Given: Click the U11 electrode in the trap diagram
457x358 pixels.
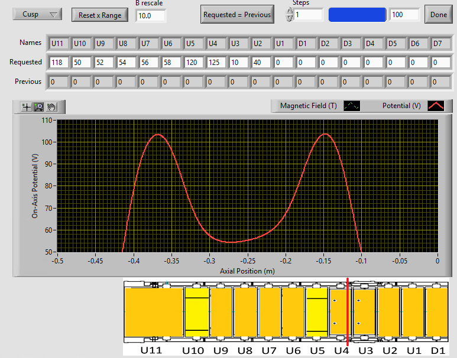Looking at the screenshot, I should pyautogui.click(x=154, y=312).
